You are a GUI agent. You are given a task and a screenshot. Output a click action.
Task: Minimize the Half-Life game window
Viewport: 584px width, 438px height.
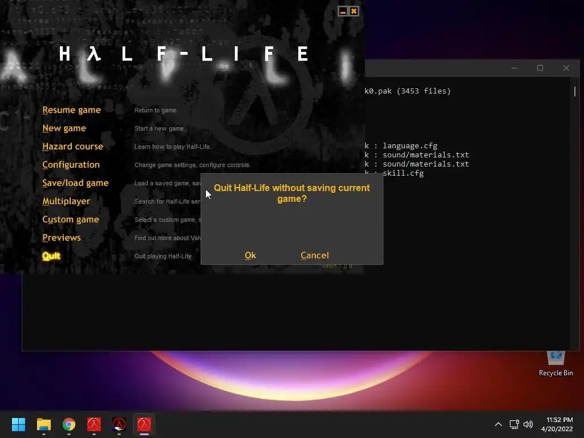(x=343, y=11)
